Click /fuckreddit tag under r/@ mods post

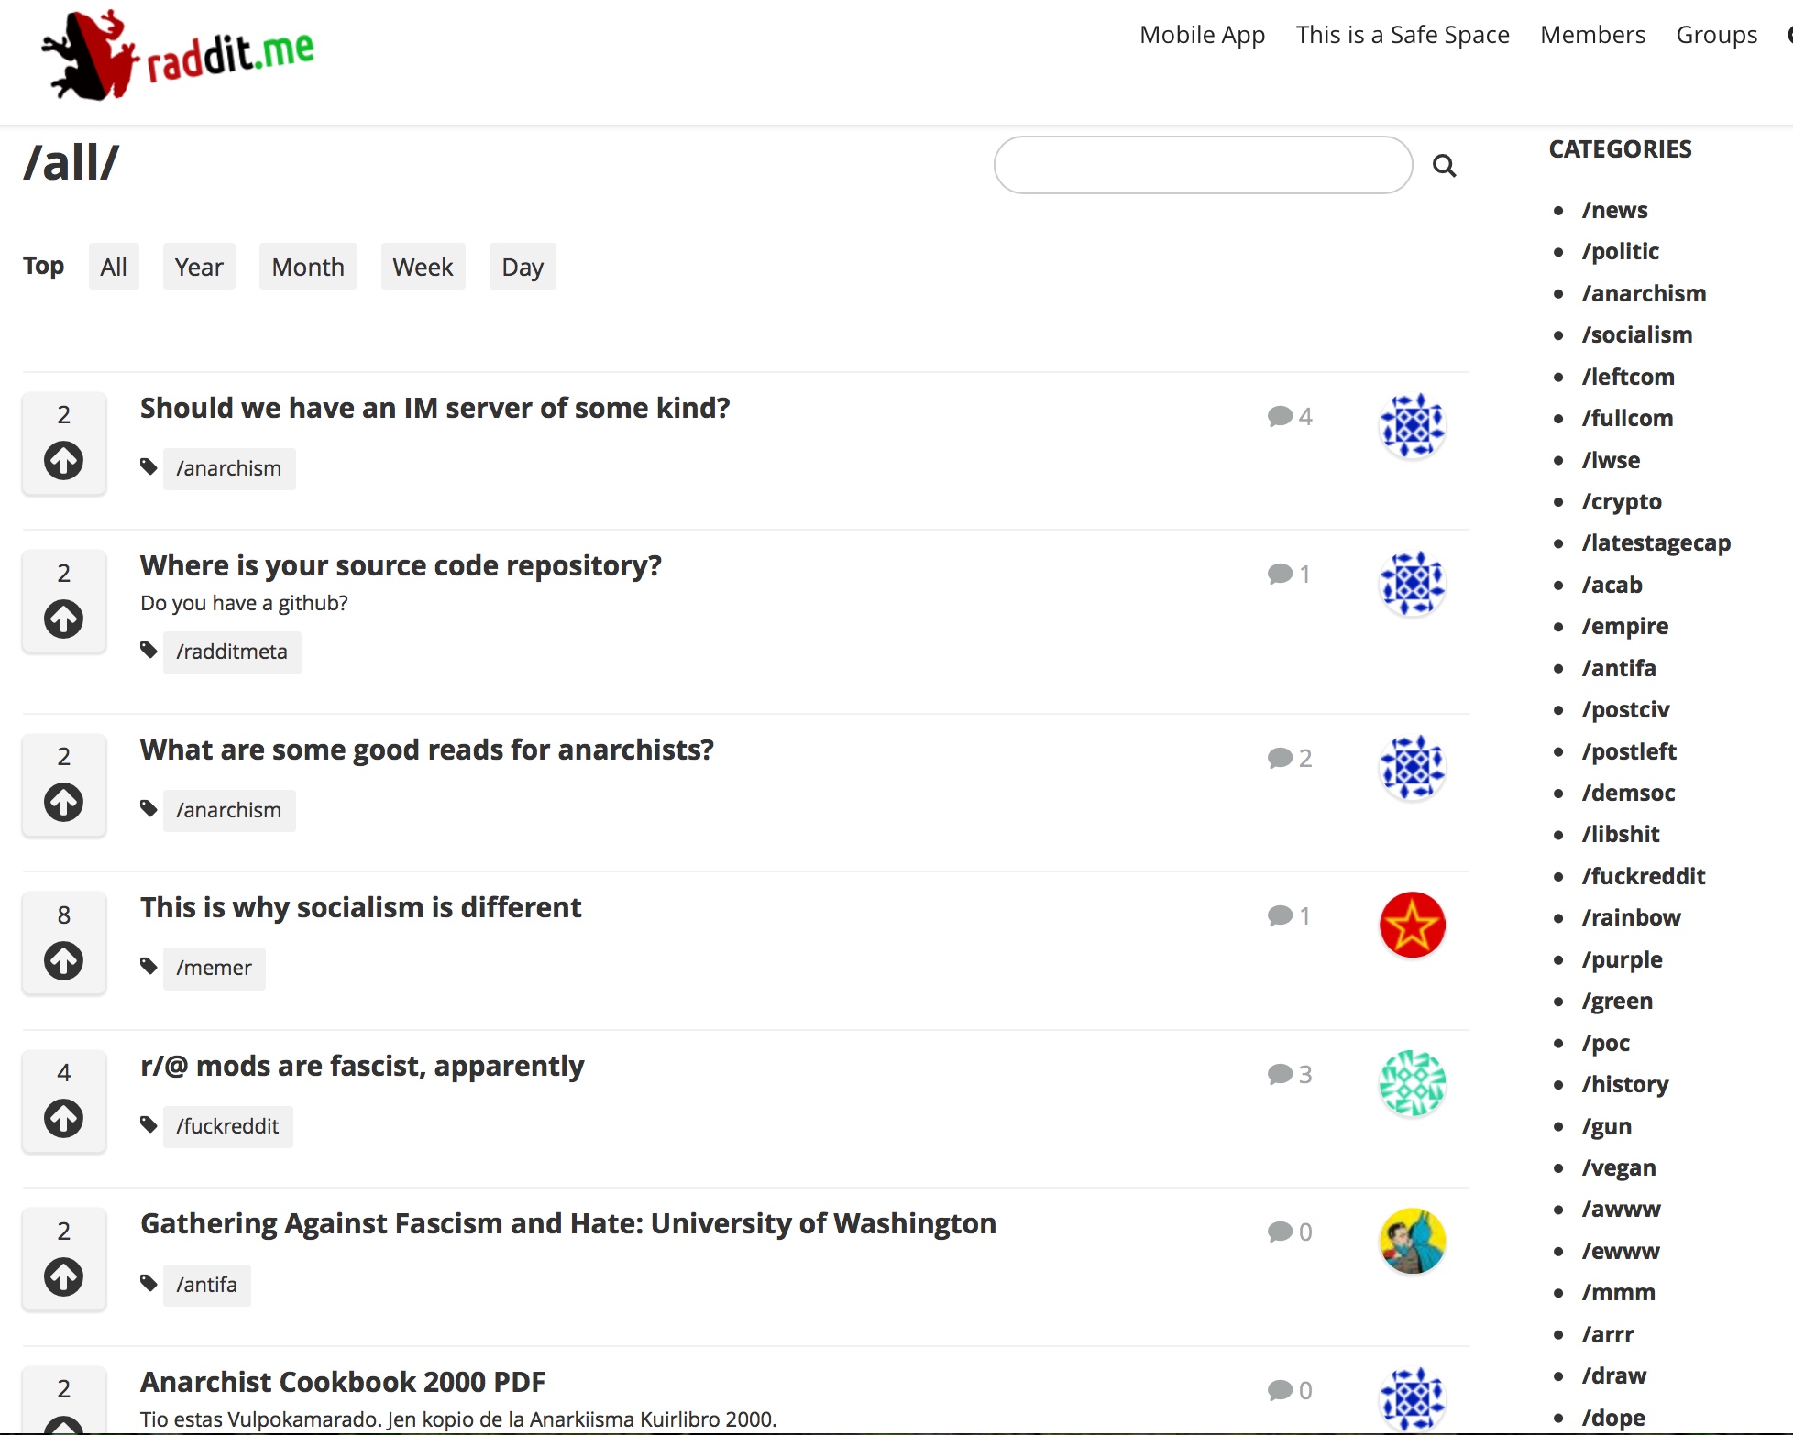pos(227,1126)
